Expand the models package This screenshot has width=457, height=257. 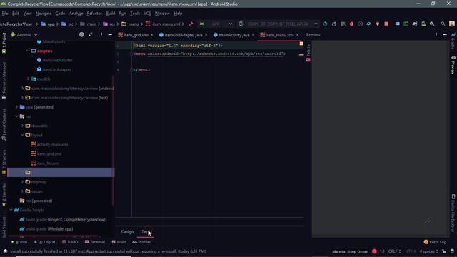click(x=29, y=79)
